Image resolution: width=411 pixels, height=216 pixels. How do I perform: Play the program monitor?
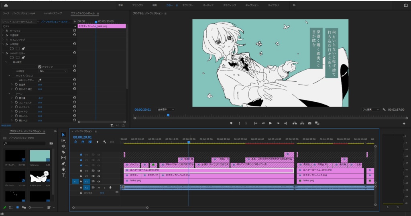(x=271, y=123)
